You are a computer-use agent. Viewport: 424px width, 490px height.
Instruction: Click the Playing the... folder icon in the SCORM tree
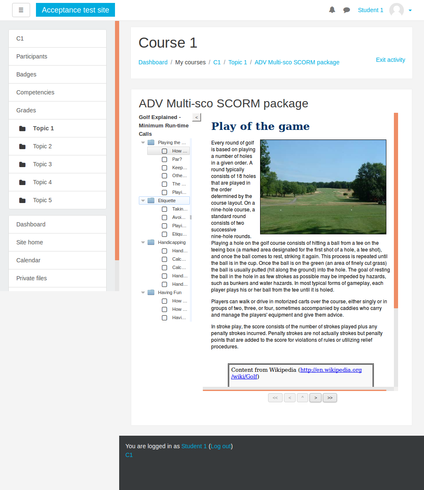coord(151,142)
